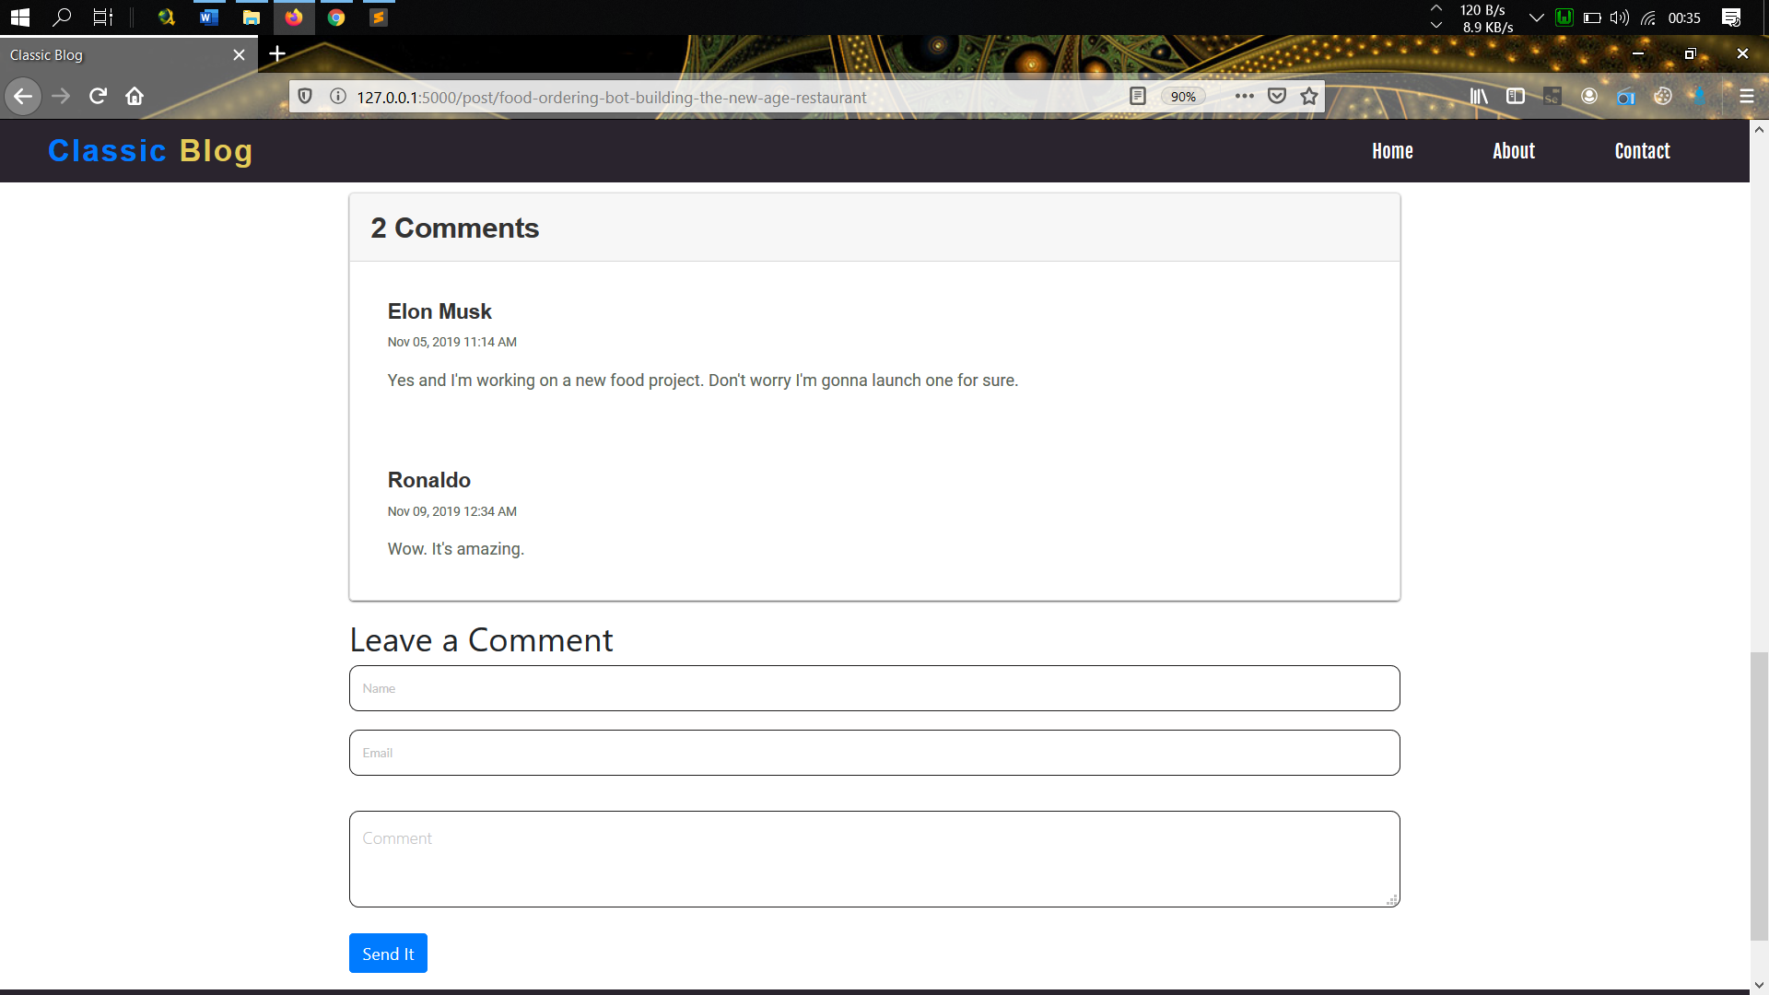Click the site information icon
Viewport: 1769px width, 995px height.
click(338, 96)
